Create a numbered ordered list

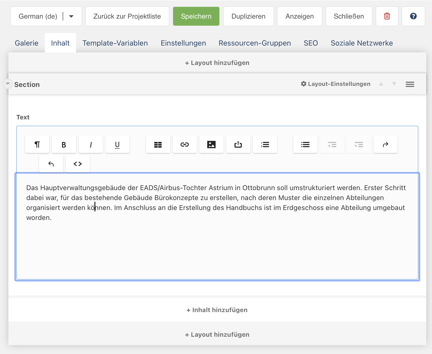(265, 145)
